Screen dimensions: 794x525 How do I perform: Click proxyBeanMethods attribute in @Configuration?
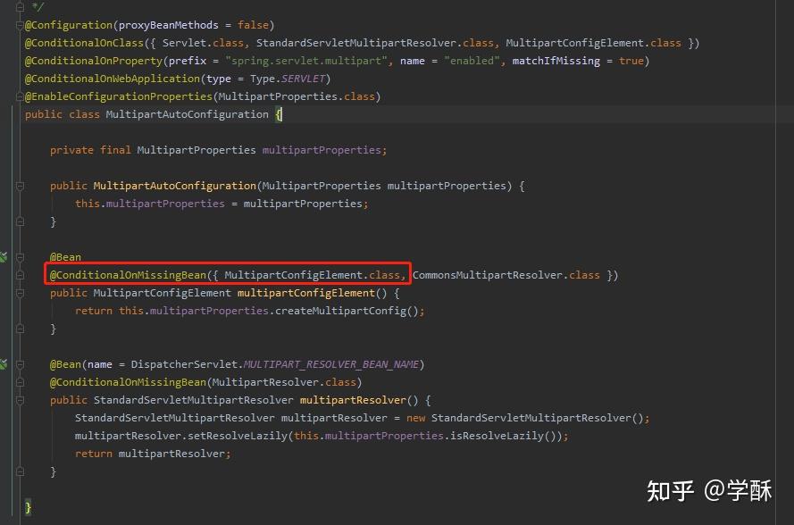tap(168, 25)
